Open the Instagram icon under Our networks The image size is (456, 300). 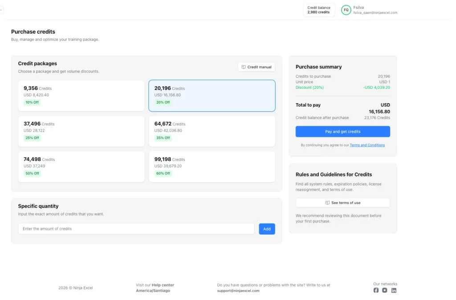pyautogui.click(x=385, y=290)
